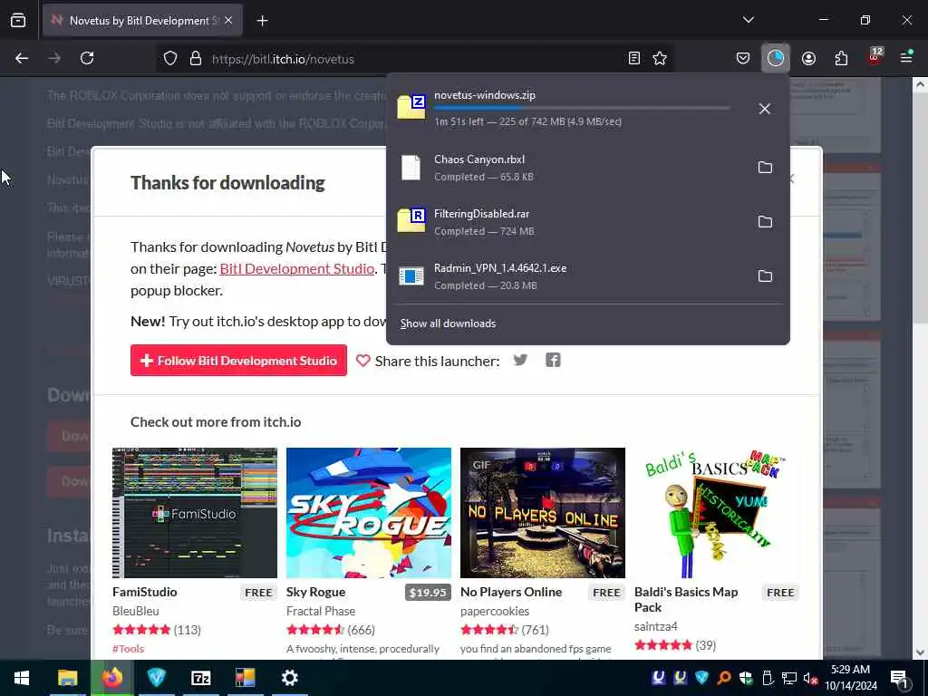
Task: Open 7-Zip from taskbar
Action: [200, 678]
